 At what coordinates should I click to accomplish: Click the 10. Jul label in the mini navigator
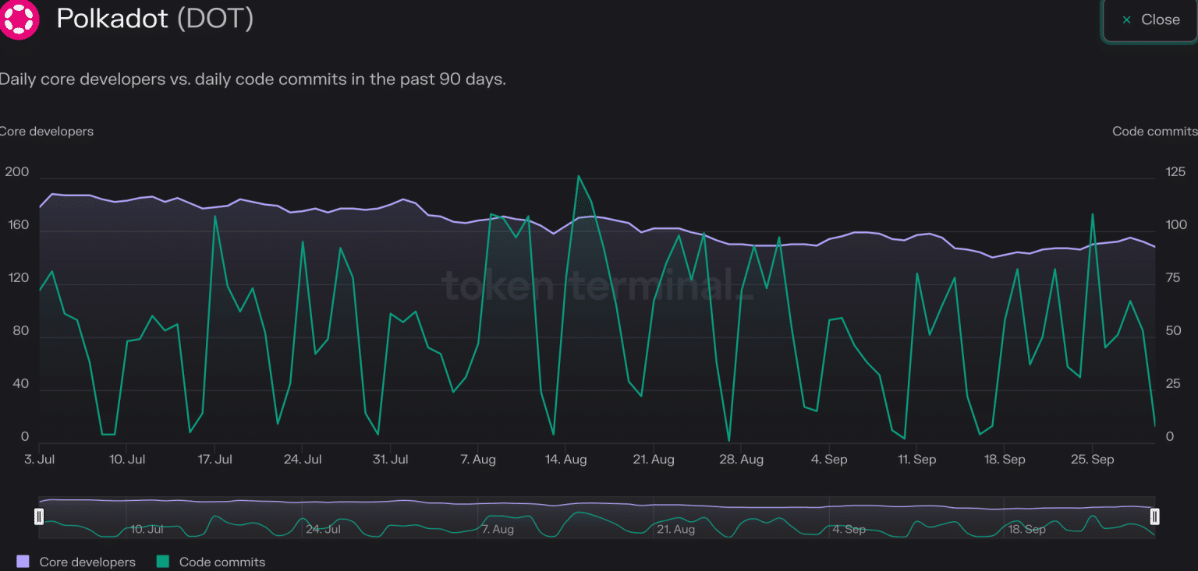pos(147,530)
